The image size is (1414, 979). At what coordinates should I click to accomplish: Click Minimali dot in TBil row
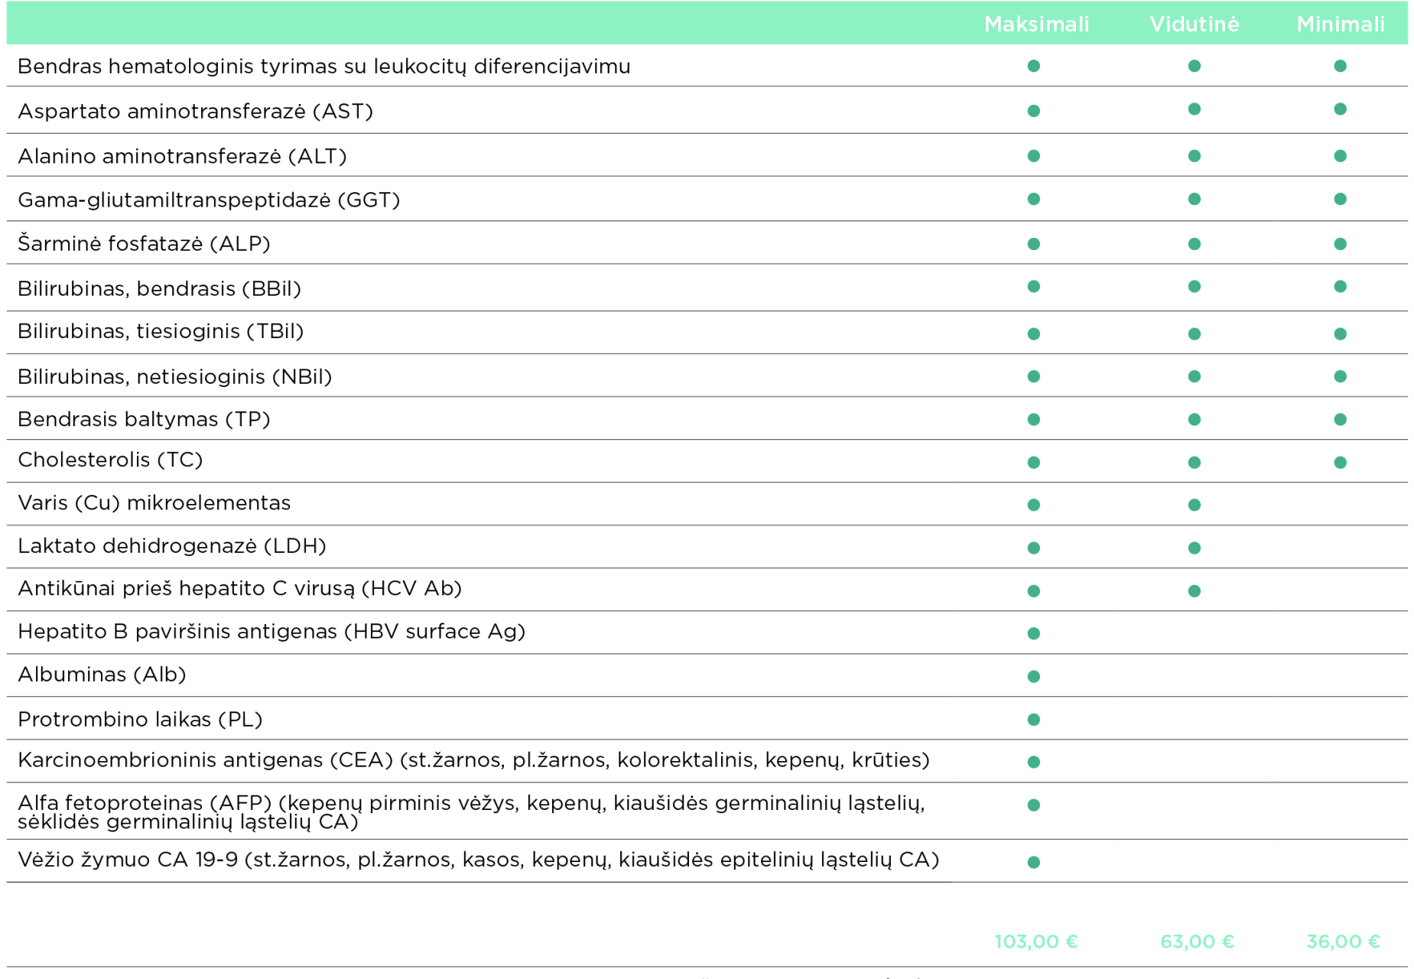click(1340, 334)
